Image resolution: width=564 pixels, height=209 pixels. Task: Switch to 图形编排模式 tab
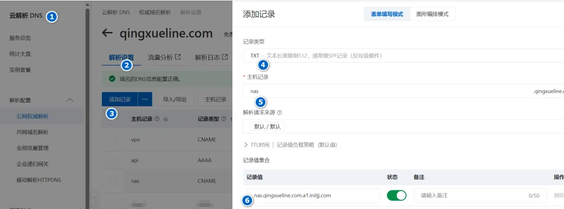coord(433,15)
